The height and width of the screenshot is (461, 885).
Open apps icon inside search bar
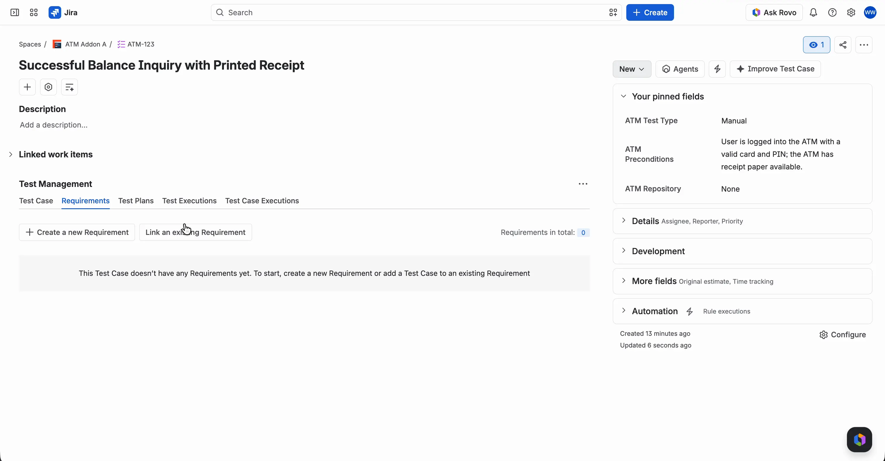pyautogui.click(x=613, y=13)
